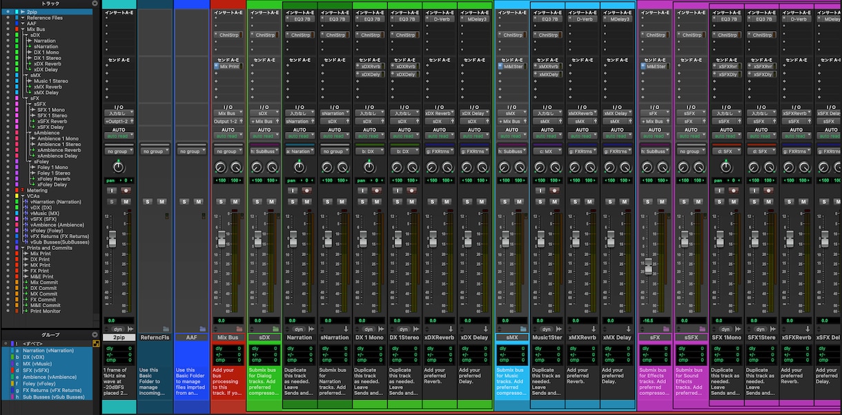
Task: Arm the 2pip track record button
Action: tap(126, 191)
